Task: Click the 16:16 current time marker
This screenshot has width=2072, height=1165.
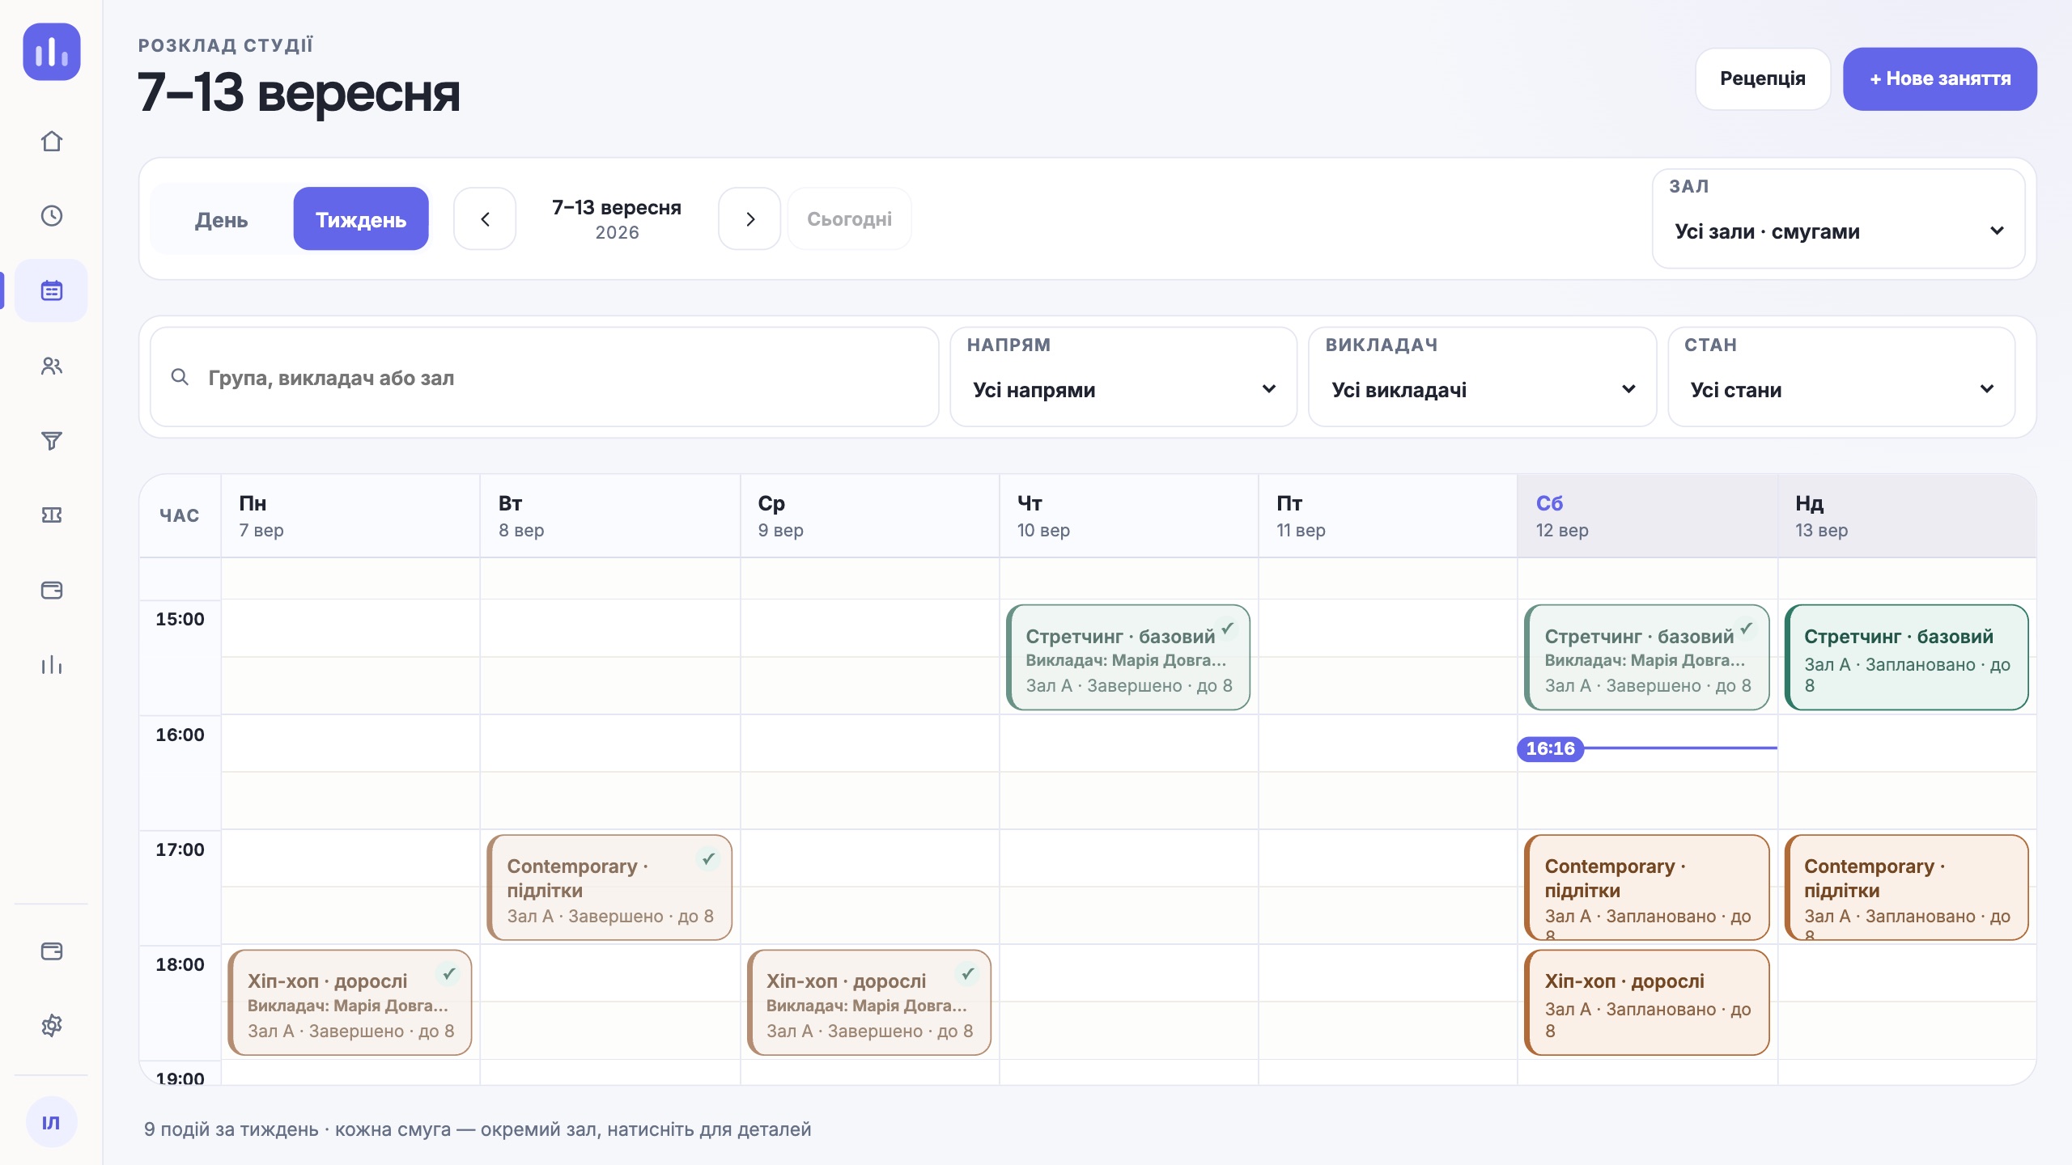Action: click(x=1550, y=748)
